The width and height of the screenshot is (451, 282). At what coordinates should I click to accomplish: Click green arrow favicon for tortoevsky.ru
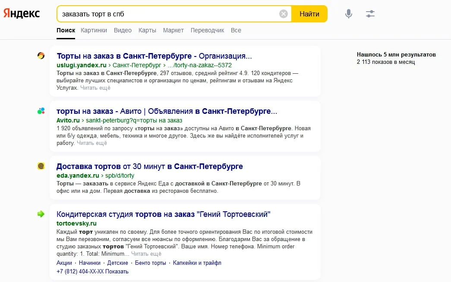point(41,214)
